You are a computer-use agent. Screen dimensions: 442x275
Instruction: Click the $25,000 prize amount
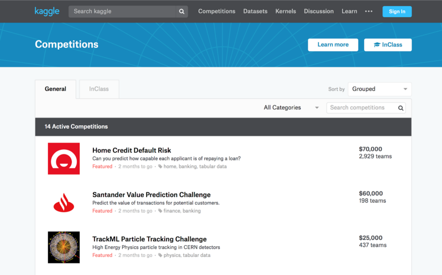[370, 238]
